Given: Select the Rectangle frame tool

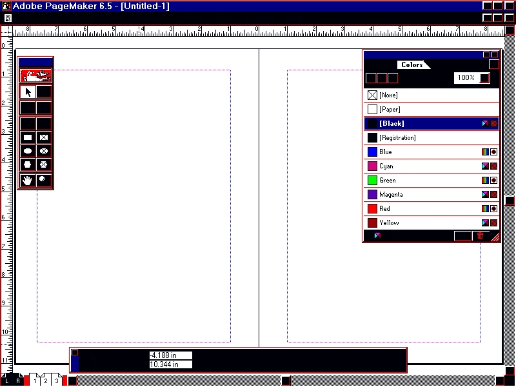Looking at the screenshot, I should 44,137.
